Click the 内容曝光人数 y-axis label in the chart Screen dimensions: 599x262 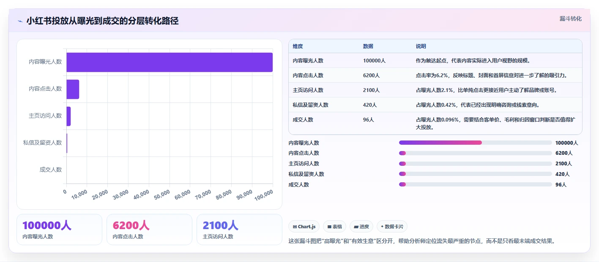pyautogui.click(x=45, y=62)
